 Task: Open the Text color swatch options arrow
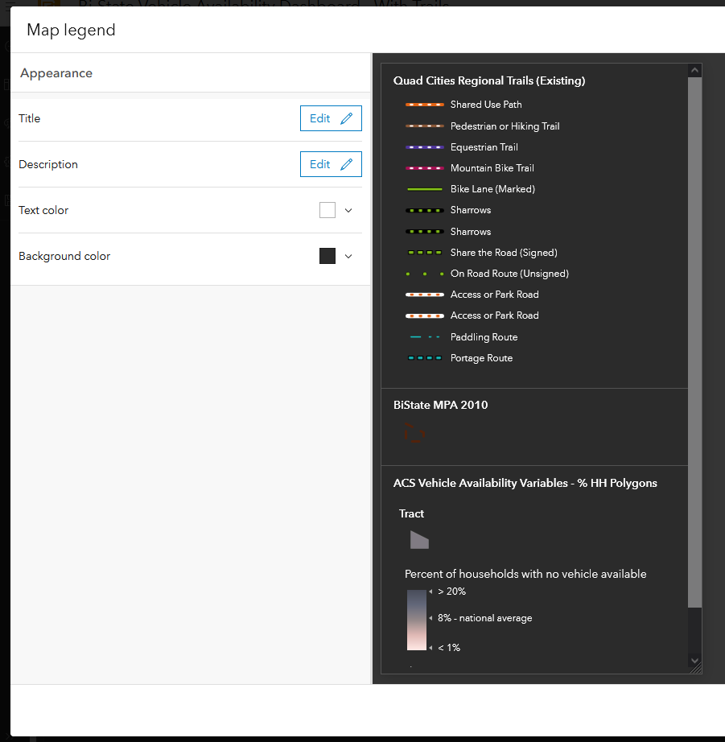click(349, 210)
